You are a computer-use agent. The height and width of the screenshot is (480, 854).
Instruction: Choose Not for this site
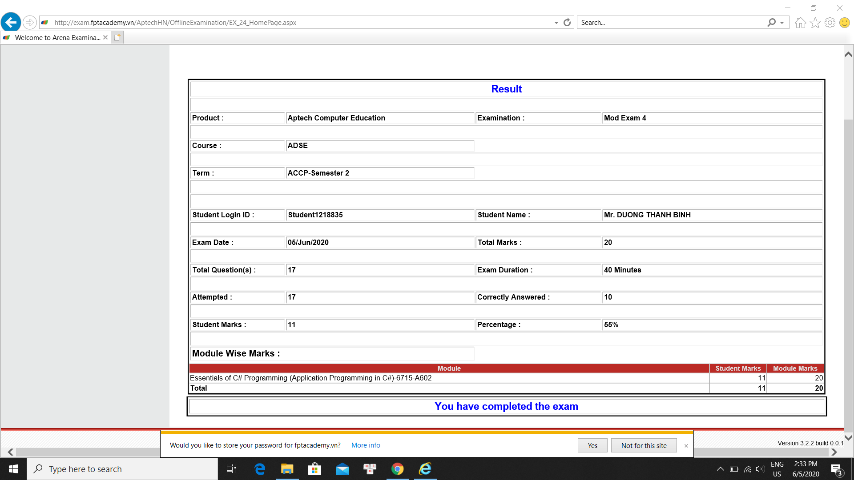click(x=644, y=445)
